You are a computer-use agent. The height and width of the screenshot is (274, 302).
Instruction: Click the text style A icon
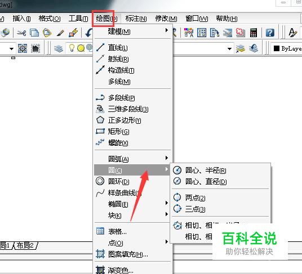[x=293, y=33]
